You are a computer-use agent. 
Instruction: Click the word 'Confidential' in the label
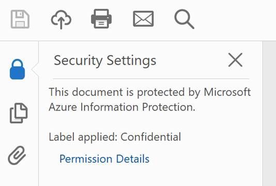pyautogui.click(x=151, y=136)
